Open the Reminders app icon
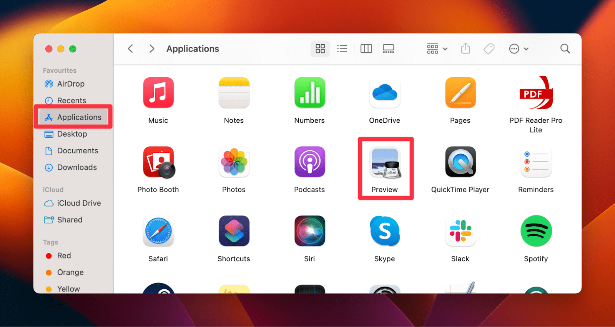The width and height of the screenshot is (615, 327). pos(536,162)
